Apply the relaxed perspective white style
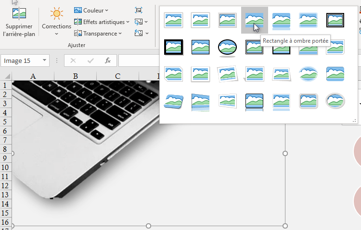Screen dimensions: 361x230 click(x=282, y=74)
